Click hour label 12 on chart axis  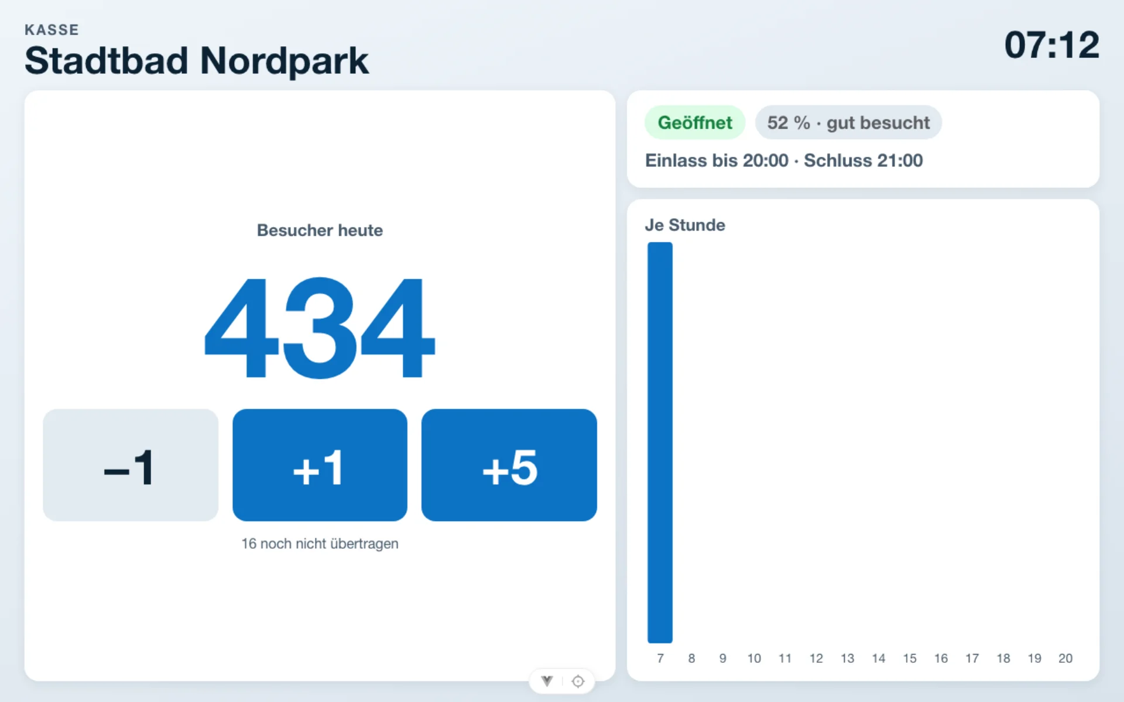click(816, 658)
